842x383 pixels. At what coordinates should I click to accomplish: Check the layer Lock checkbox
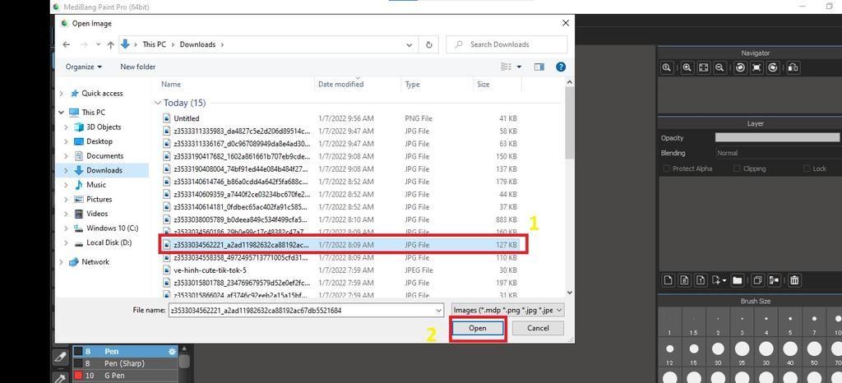807,168
